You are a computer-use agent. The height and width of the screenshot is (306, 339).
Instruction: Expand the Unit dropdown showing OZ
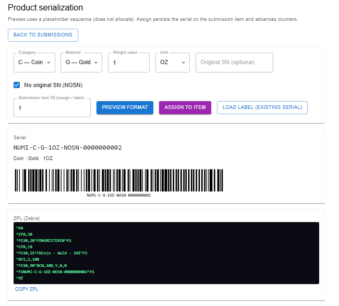[x=173, y=63]
